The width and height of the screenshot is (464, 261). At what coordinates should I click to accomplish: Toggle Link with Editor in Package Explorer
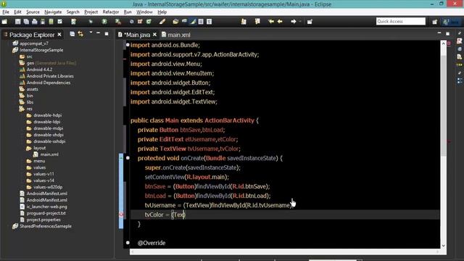(x=80, y=34)
